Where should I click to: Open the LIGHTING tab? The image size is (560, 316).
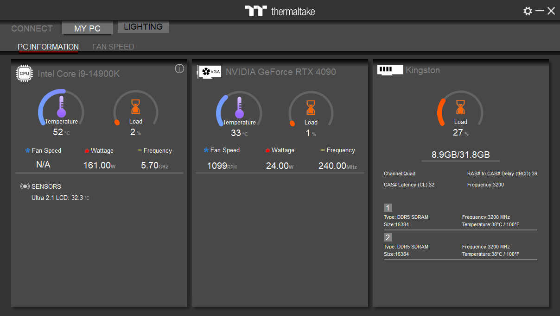pos(143,27)
